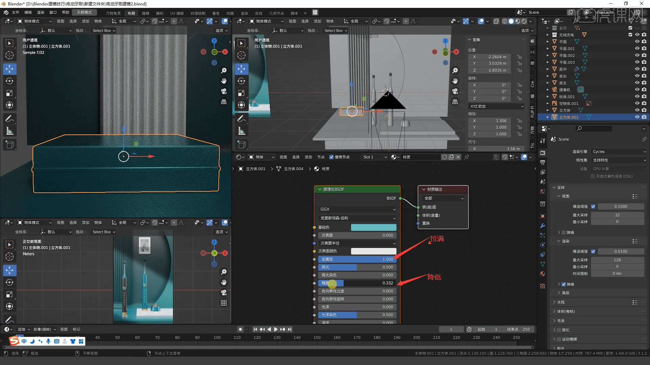The image size is (650, 365).
Task: Open the XYZ 欧拉 rotation mode dropdown
Action: pos(496,106)
